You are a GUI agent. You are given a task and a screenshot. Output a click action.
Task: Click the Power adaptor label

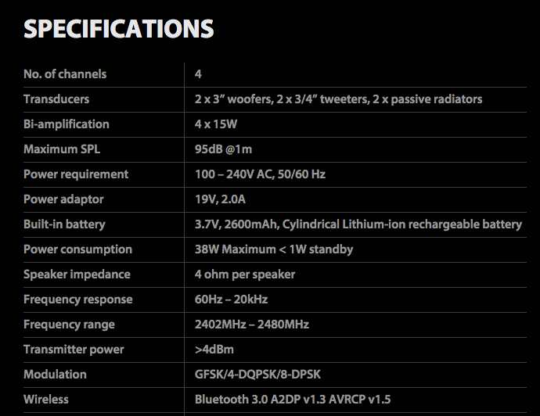[x=63, y=199]
